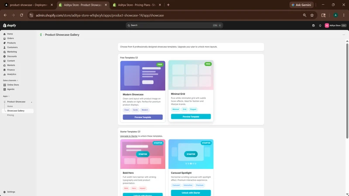Open the Orders section
This screenshot has height=196, width=349.
10,38
